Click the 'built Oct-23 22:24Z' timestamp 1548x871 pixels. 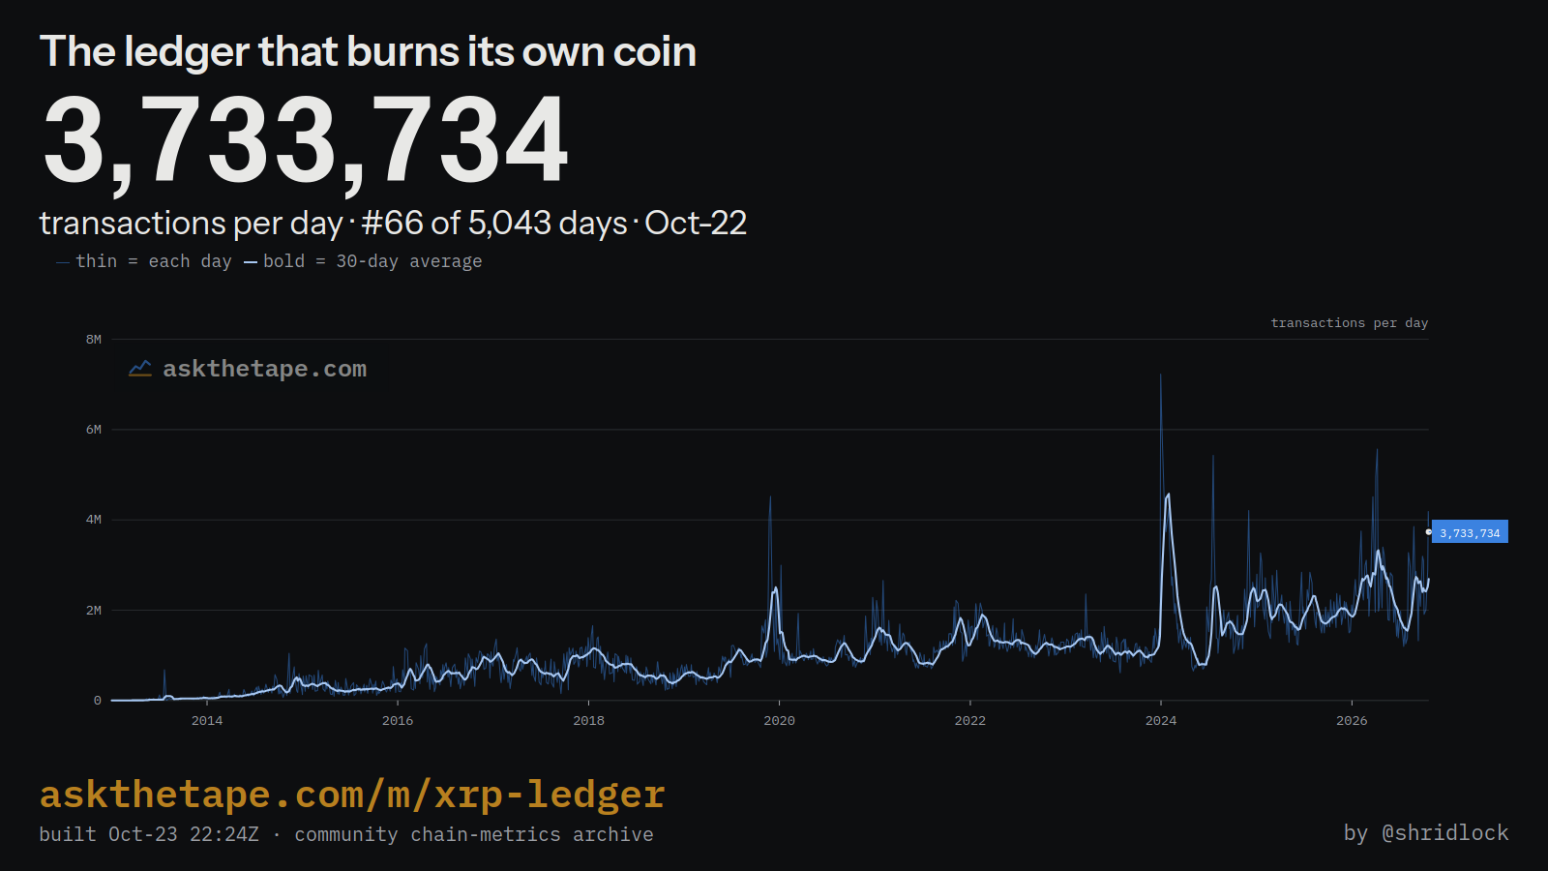149,834
